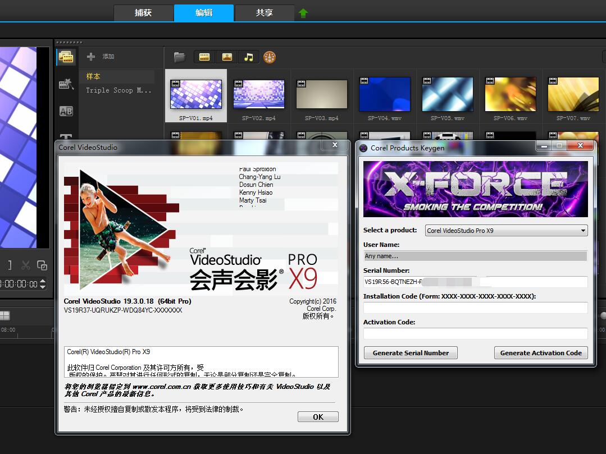Select the 样本 sample library folder
606x454 pixels.
(93, 76)
